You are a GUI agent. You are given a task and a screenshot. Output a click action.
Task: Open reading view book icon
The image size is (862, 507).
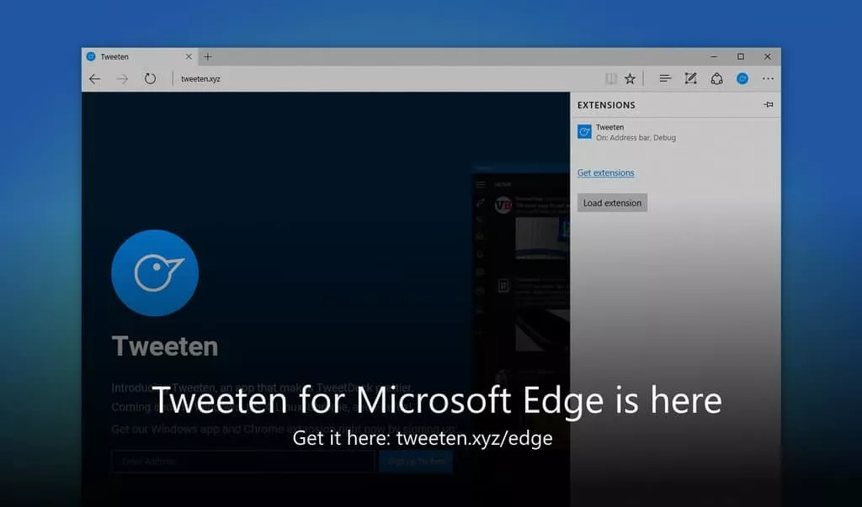[x=611, y=79]
